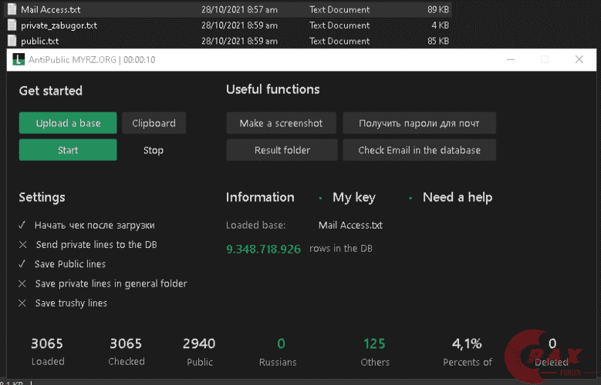
Task: Open the Result folder
Action: click(282, 150)
